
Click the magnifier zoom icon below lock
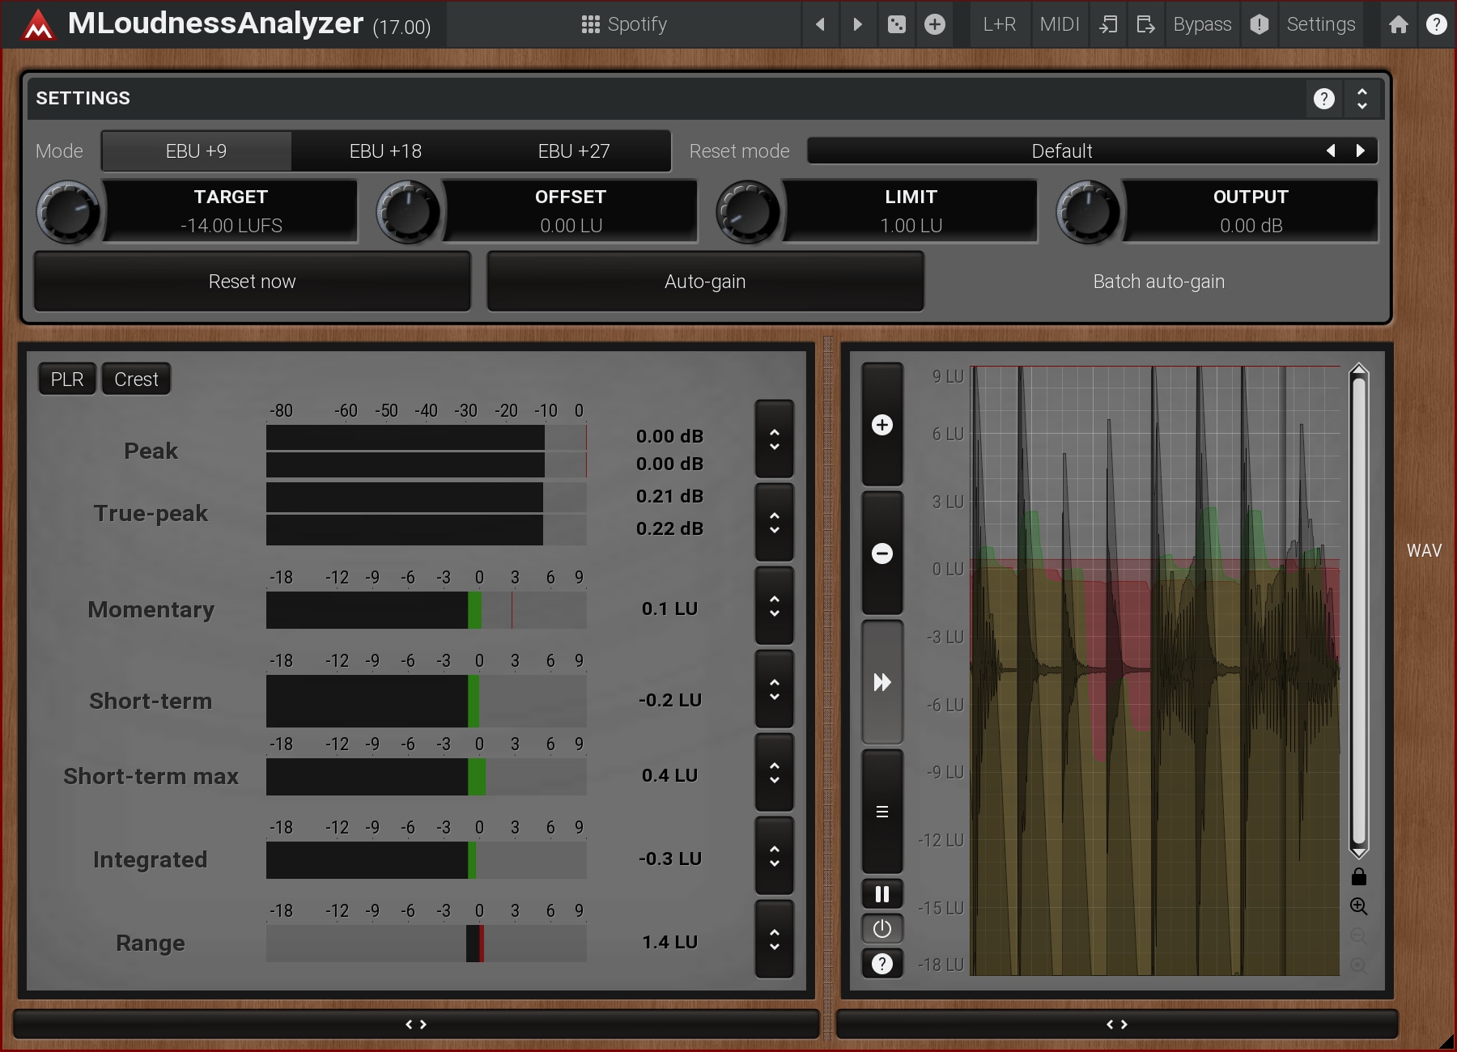pos(1358,906)
